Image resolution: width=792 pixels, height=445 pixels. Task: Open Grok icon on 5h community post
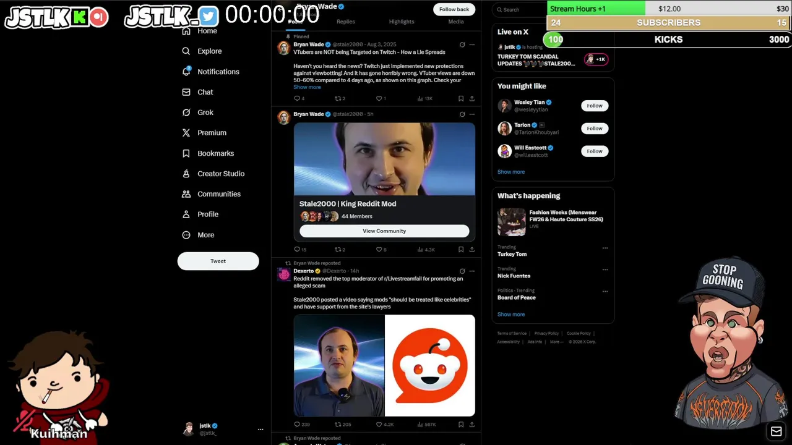tap(462, 114)
